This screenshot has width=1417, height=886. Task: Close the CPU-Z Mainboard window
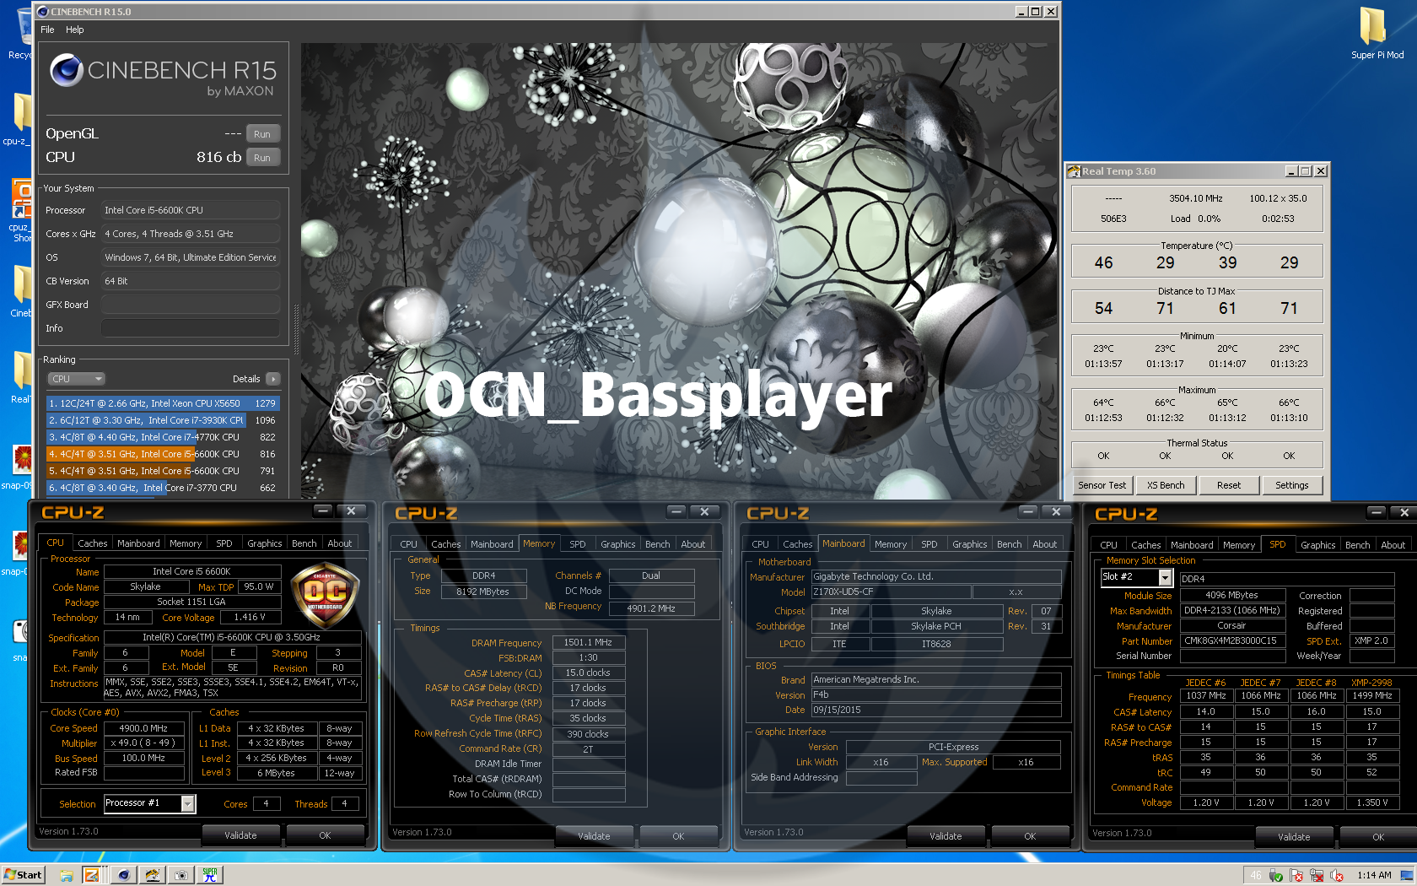point(1056,512)
